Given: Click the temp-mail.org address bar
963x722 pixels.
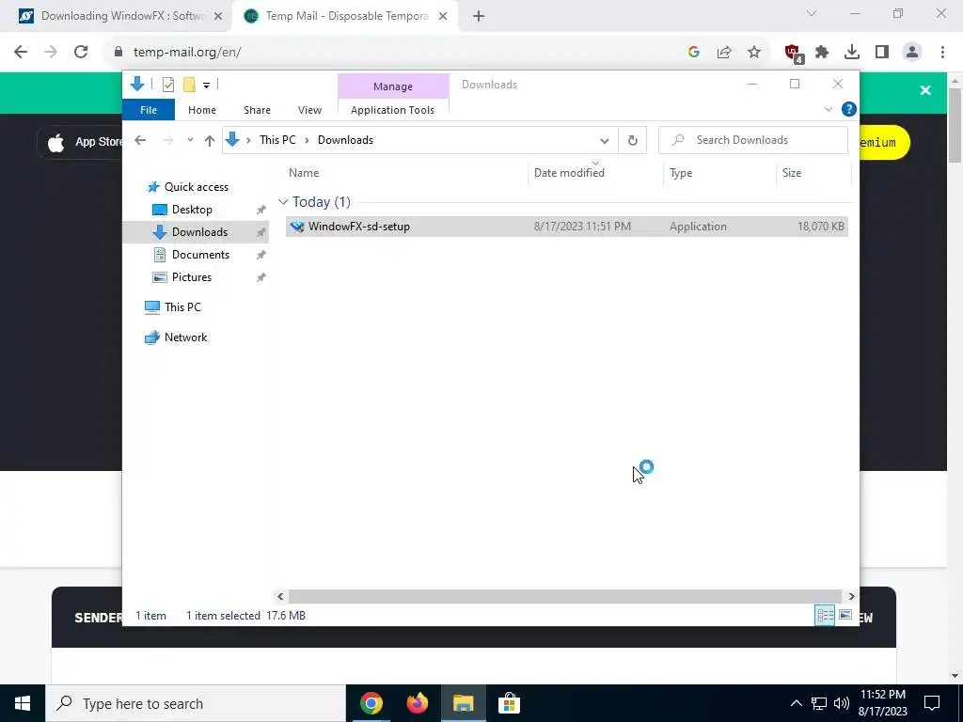Looking at the screenshot, I should coord(393,53).
